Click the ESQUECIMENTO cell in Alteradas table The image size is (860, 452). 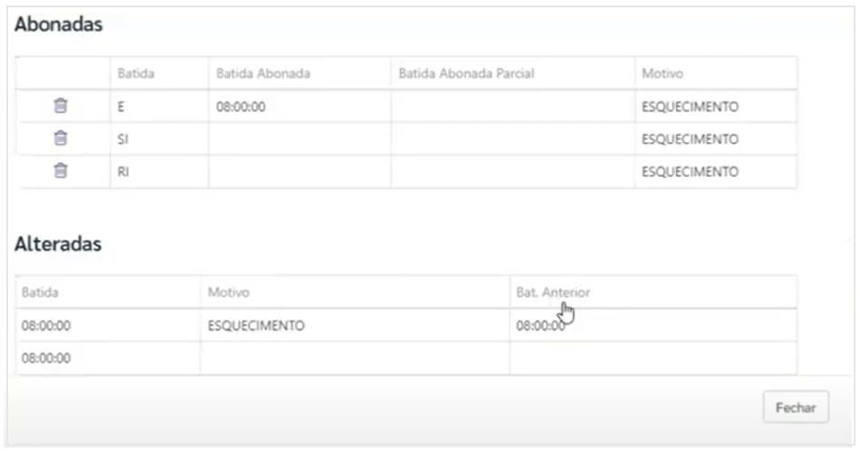(256, 325)
